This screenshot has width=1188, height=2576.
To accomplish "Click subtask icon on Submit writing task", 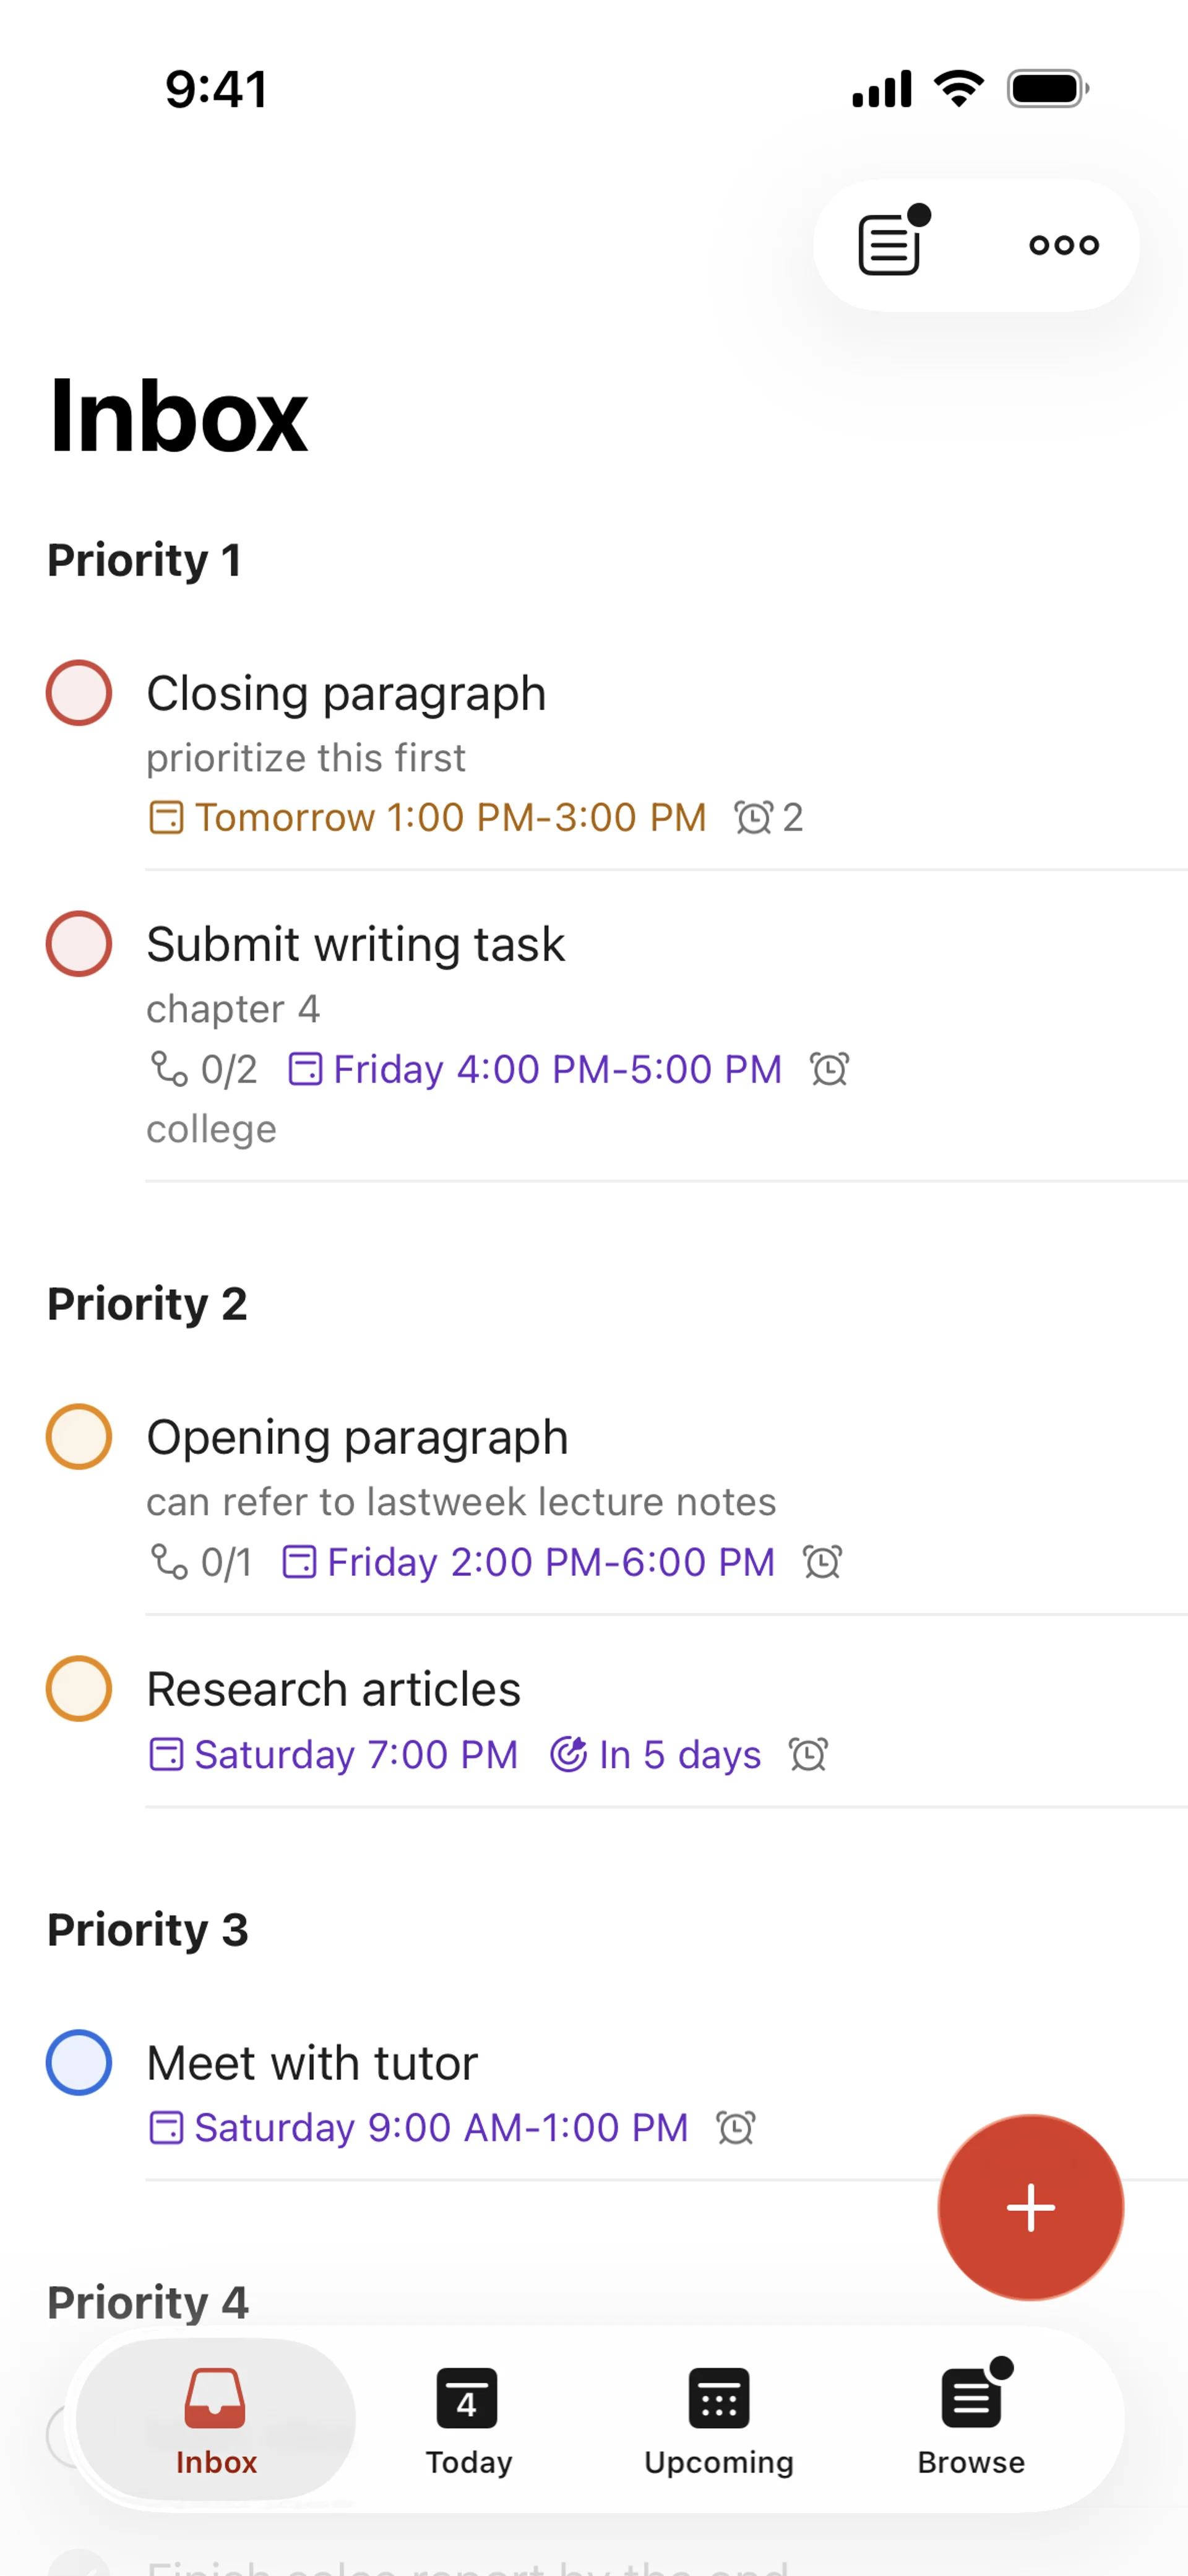I will pyautogui.click(x=169, y=1068).
